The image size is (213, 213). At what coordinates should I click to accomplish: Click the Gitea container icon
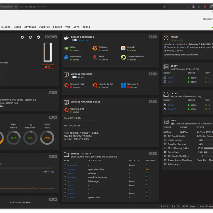tap(66, 48)
